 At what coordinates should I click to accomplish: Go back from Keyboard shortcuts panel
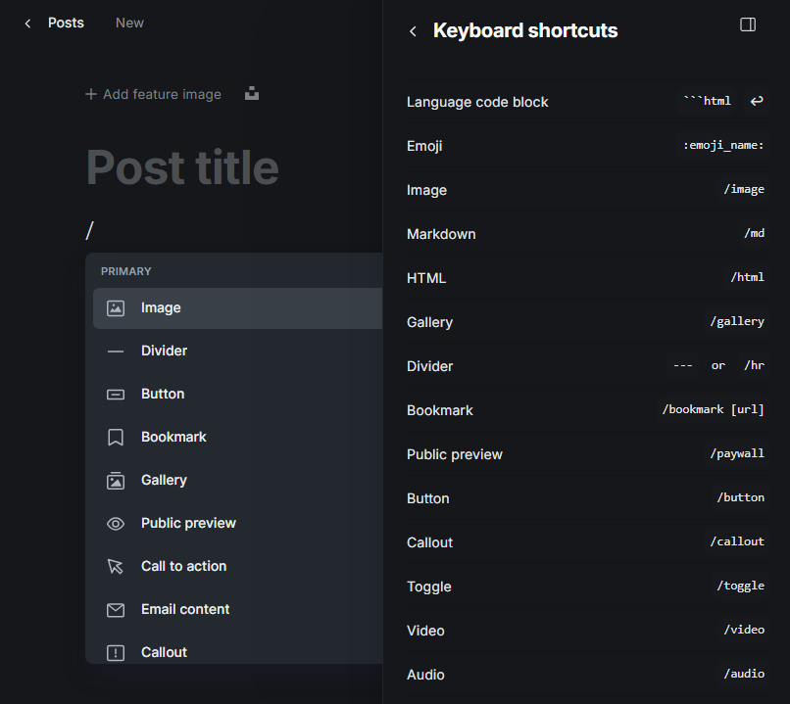pyautogui.click(x=413, y=31)
